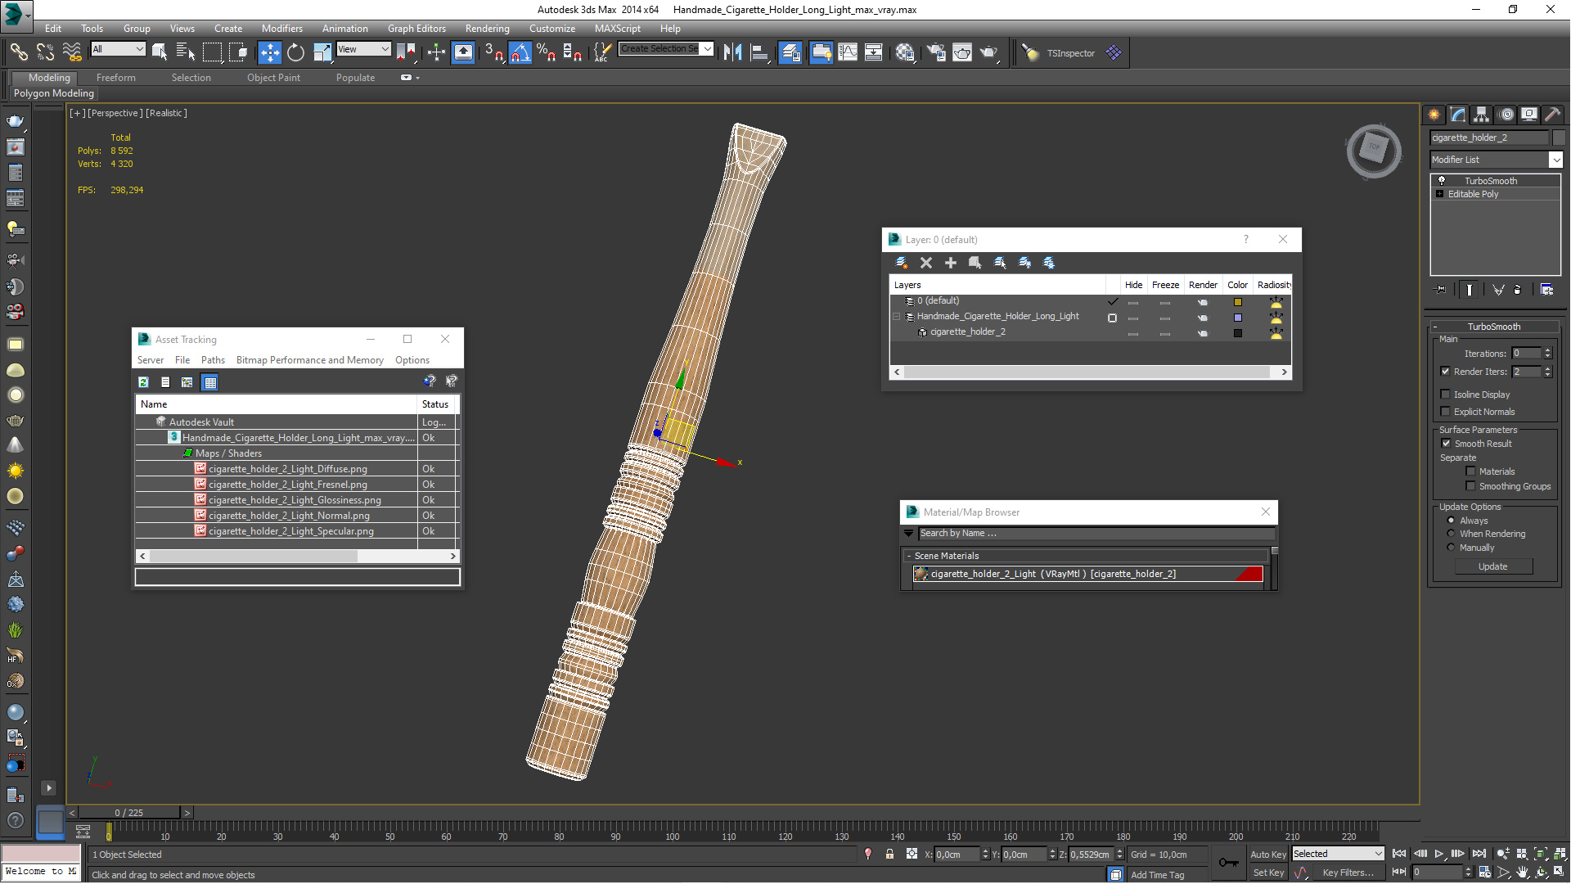Collapse the Scene Materials group

[x=909, y=556]
